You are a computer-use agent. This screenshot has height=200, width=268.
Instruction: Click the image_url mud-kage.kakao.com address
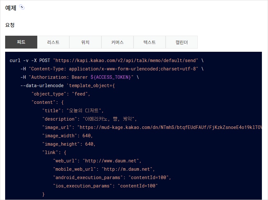pyautogui.click(x=169, y=127)
